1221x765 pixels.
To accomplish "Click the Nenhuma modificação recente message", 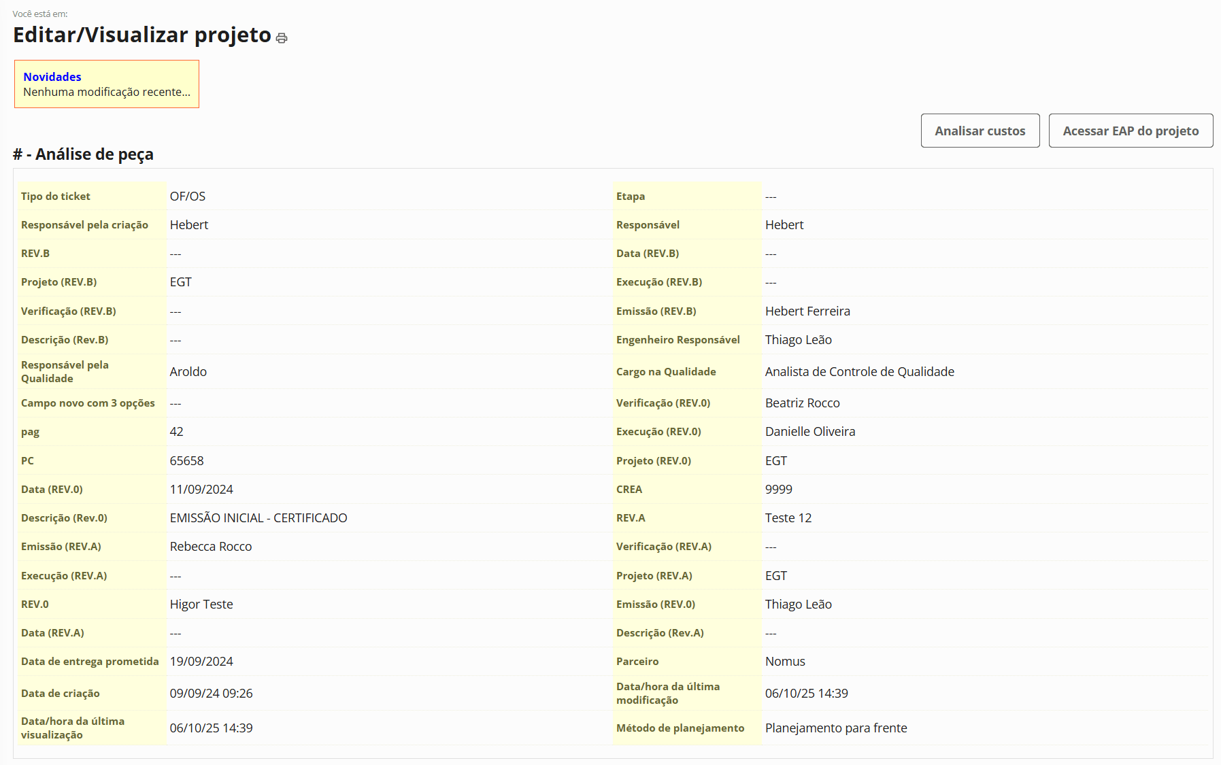I will click(x=107, y=92).
